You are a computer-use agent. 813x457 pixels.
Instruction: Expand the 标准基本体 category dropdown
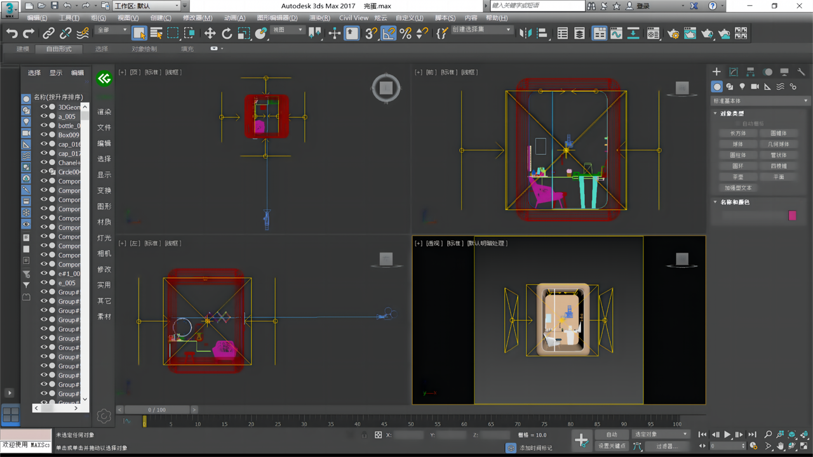[x=760, y=101]
